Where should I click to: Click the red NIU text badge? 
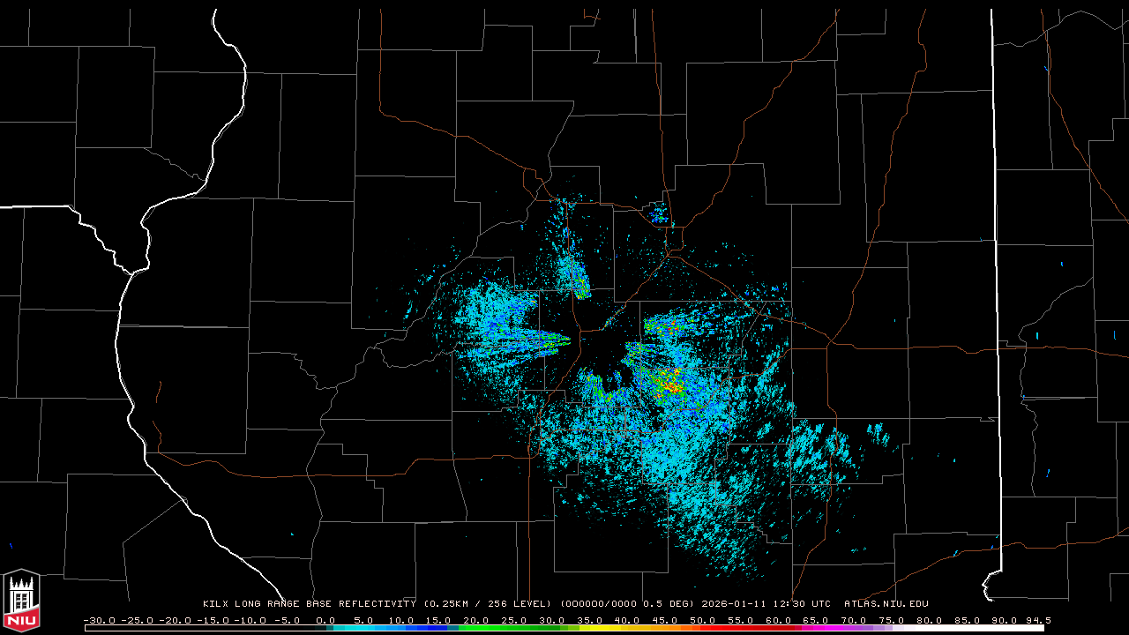click(x=21, y=619)
